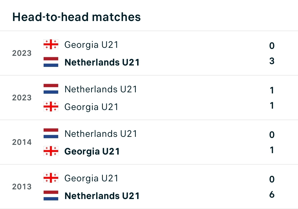
Task: Open bold Netherlands U21 in 2023 match
Action: [102, 62]
